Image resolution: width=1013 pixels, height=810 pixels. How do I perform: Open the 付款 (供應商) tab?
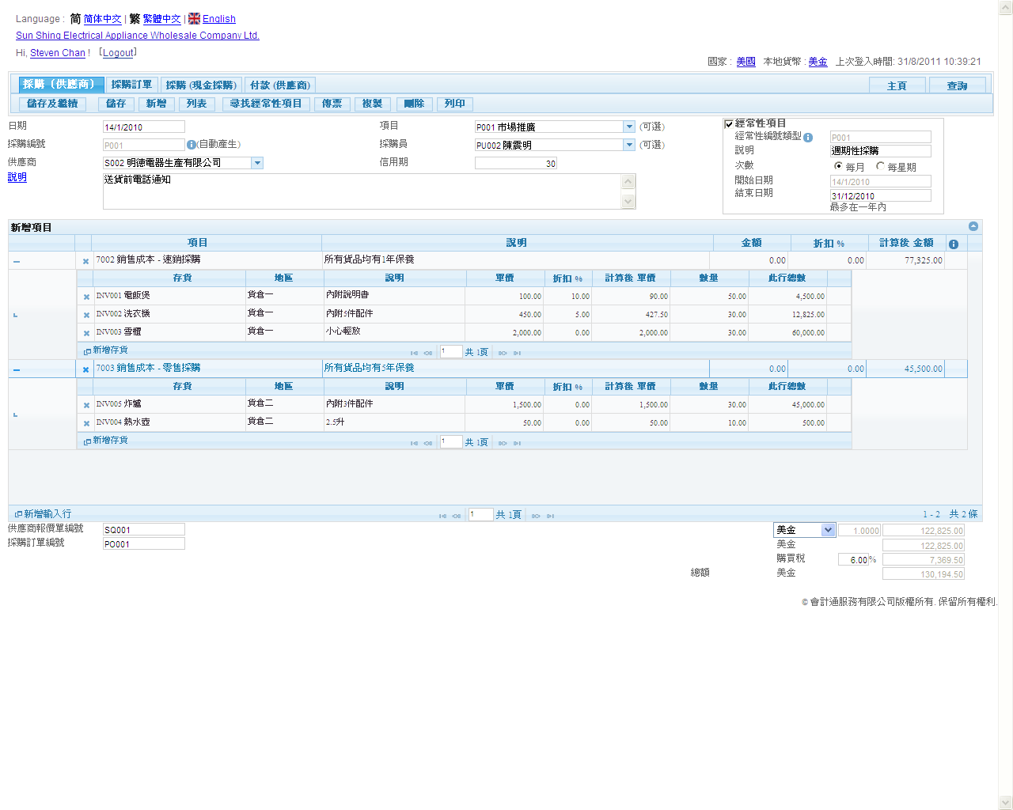[x=279, y=85]
